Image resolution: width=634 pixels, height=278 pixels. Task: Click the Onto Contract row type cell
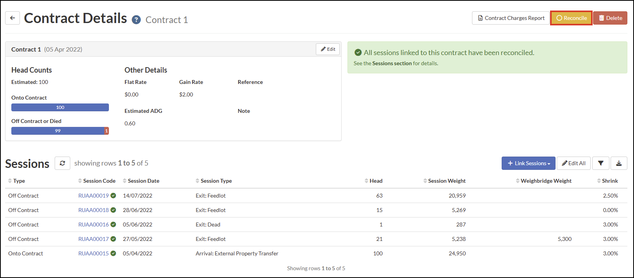26,253
